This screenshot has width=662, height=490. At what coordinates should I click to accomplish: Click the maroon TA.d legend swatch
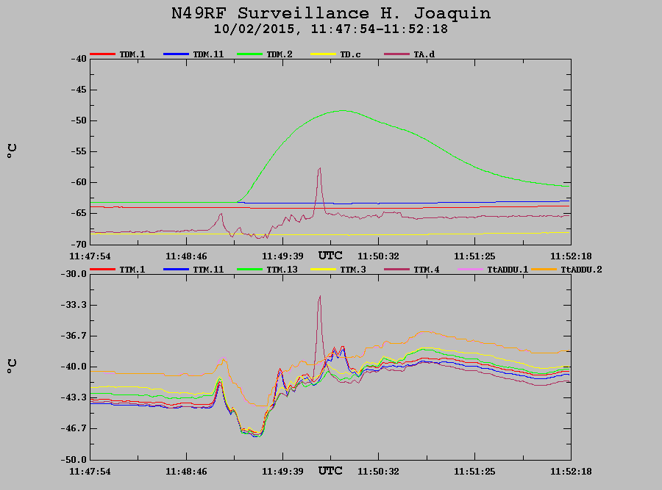pos(397,54)
